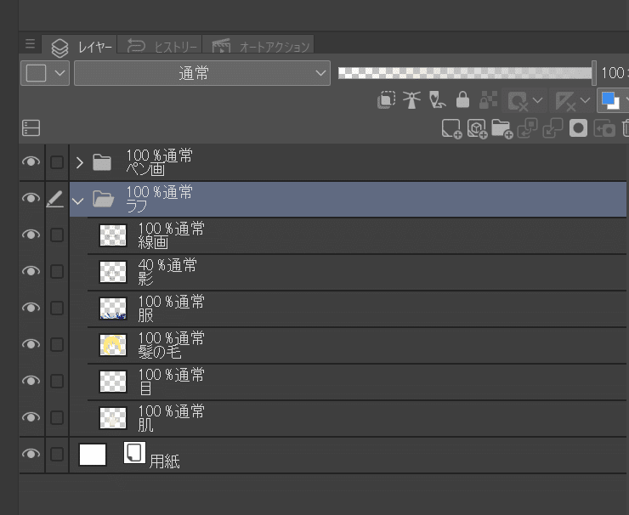Viewport: 629px width, 515px height.
Task: Click the opacity value 100 field
Action: click(x=615, y=73)
